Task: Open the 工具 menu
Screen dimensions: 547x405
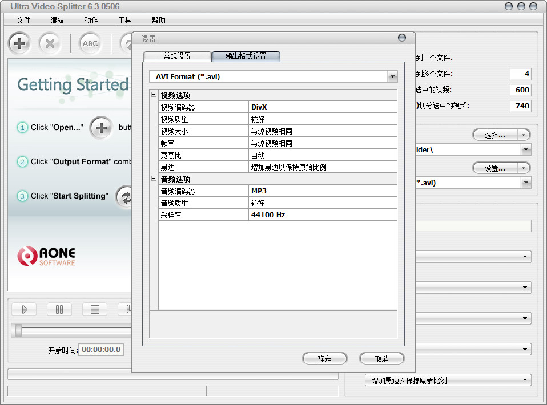Action: click(x=124, y=19)
